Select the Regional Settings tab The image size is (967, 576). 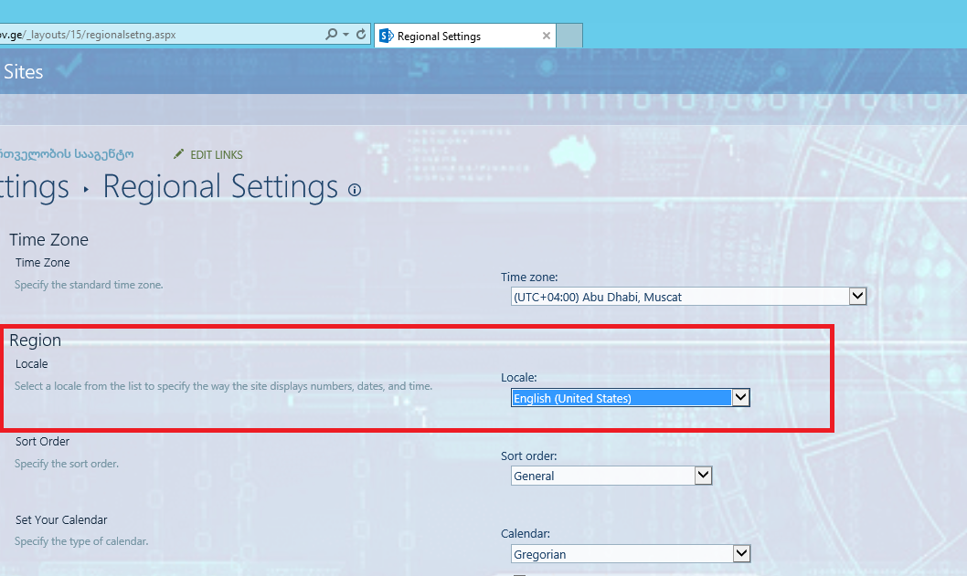point(465,36)
